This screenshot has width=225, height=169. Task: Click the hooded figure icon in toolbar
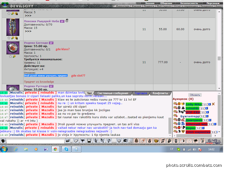coord(136,141)
